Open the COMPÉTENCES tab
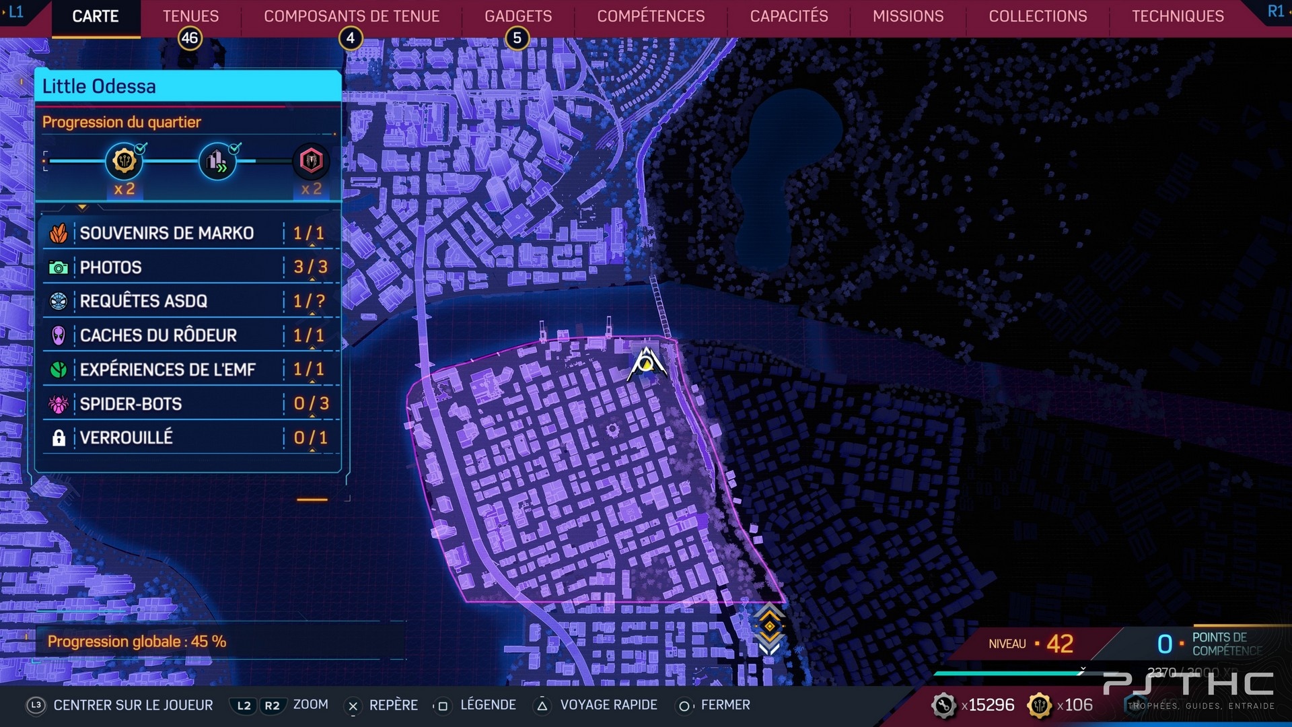Screen dimensions: 1292x727 (651, 16)
